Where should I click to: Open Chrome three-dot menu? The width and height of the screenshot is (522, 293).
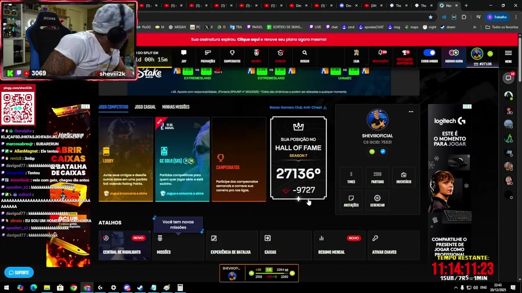click(x=515, y=17)
